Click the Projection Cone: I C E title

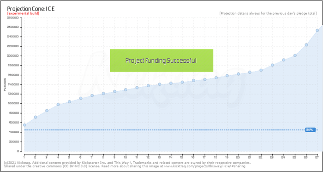[x=31, y=9]
